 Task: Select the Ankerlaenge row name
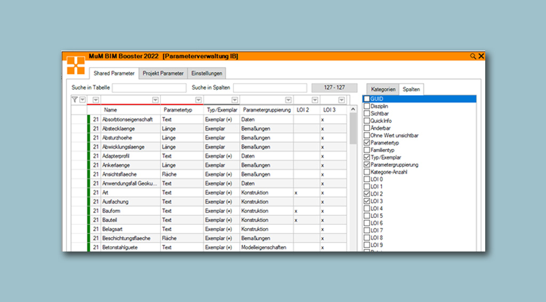click(116, 165)
